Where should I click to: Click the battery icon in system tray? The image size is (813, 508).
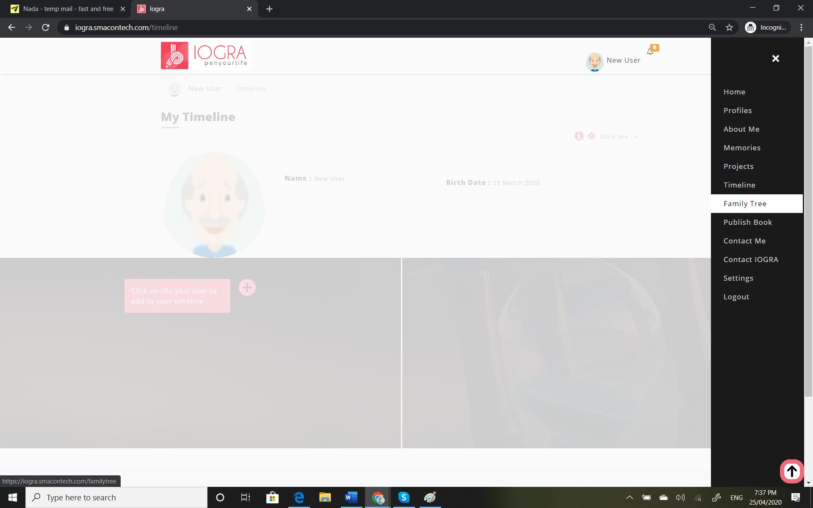[646, 497]
